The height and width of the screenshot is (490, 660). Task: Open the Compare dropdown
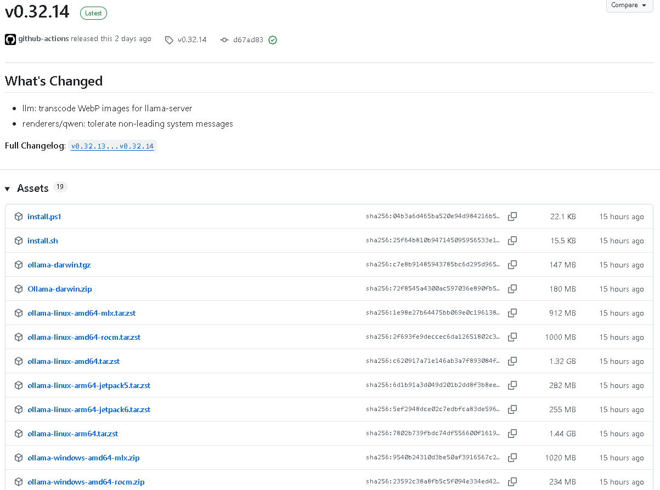pos(629,5)
